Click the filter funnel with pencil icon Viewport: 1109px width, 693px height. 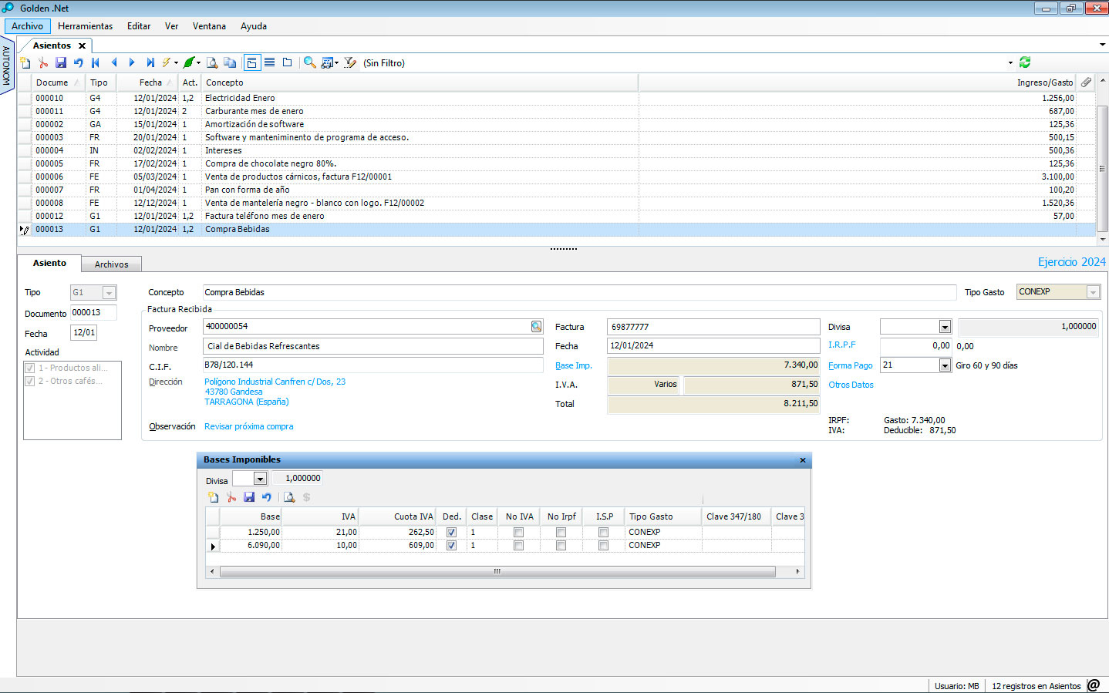[350, 62]
